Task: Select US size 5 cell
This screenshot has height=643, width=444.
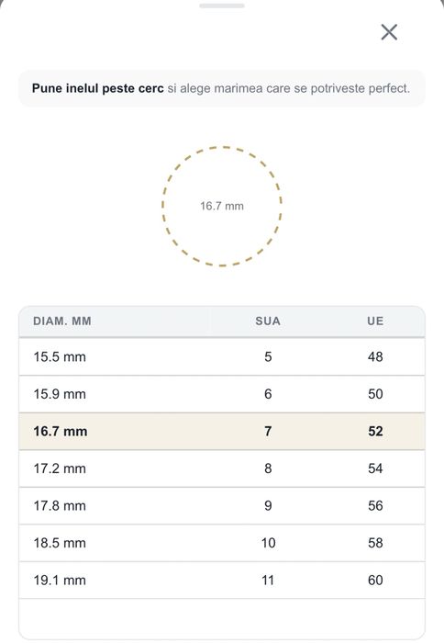Action: [x=268, y=356]
